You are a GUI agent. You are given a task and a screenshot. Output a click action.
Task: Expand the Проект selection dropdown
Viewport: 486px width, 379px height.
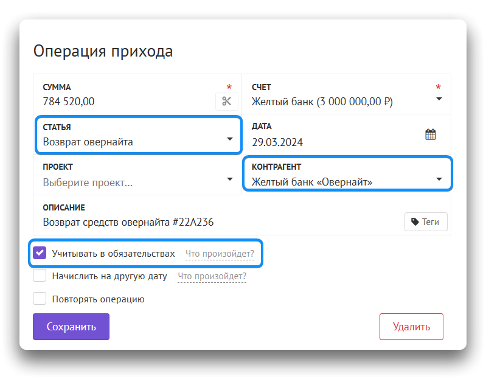[x=230, y=179]
